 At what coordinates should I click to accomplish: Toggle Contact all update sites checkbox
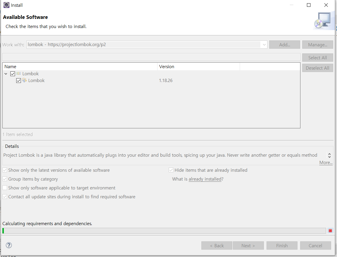click(5, 197)
